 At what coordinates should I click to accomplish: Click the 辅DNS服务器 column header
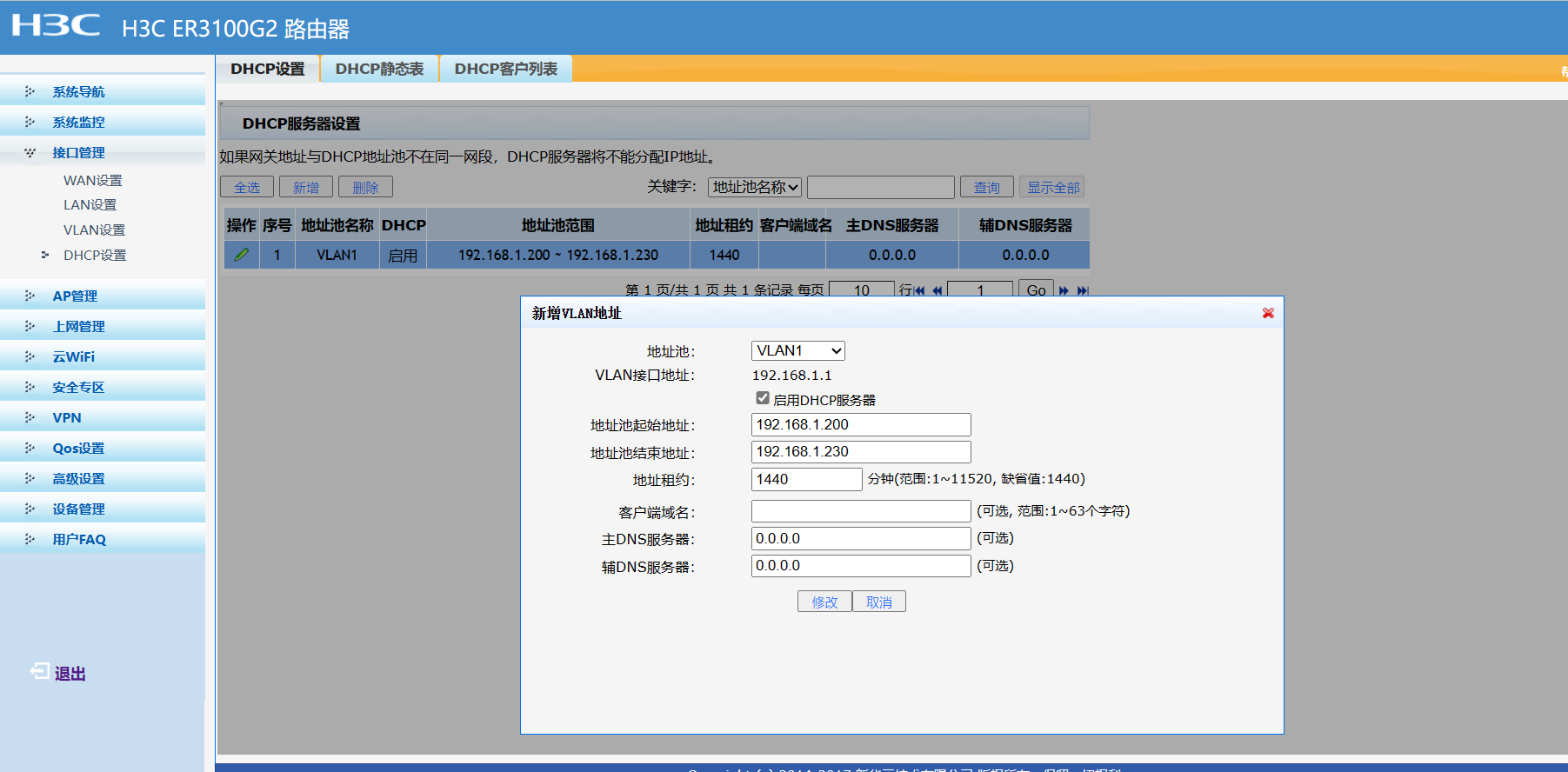tap(1025, 225)
